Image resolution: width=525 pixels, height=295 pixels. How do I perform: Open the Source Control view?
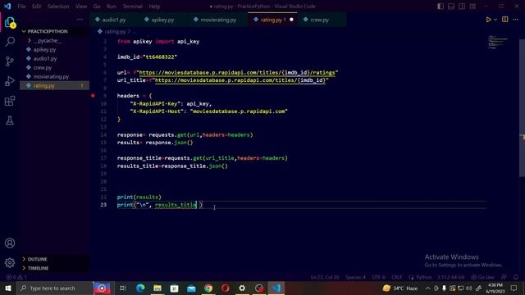[10, 61]
